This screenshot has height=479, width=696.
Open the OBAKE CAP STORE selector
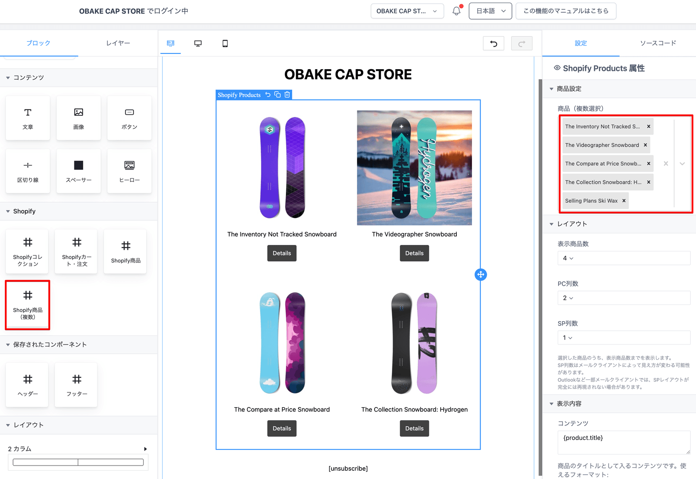pyautogui.click(x=407, y=11)
